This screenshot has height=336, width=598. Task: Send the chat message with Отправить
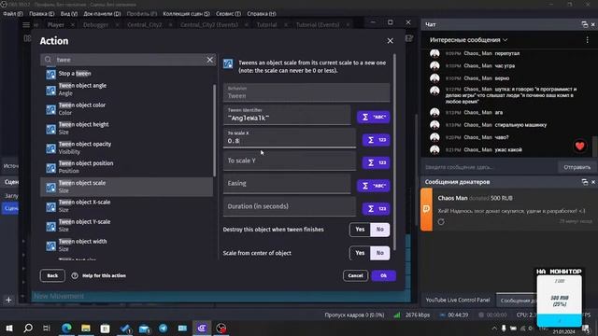pos(577,167)
